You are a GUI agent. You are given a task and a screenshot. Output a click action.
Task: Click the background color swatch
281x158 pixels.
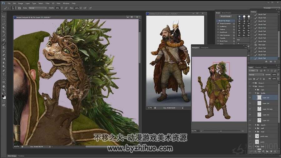(x=5, y=98)
